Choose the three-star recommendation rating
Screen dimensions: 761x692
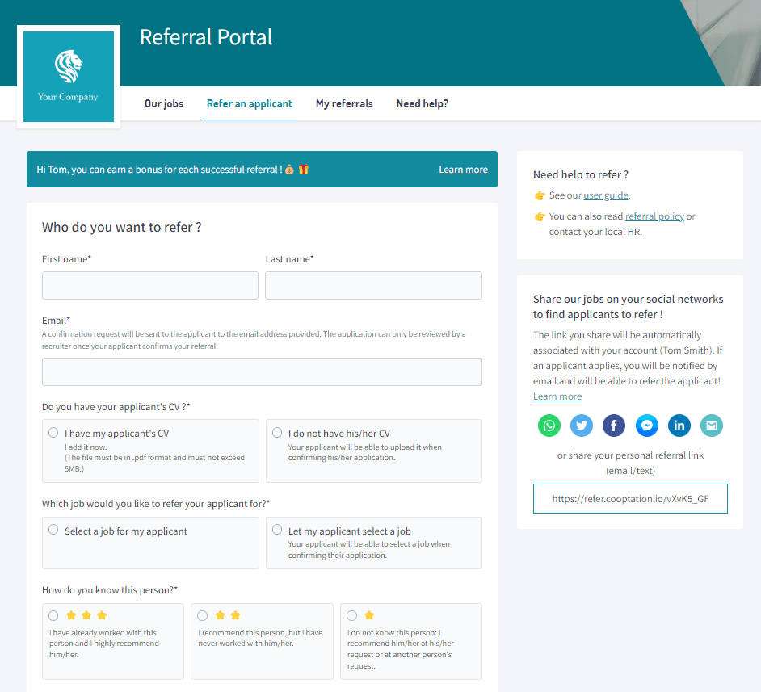pyautogui.click(x=53, y=615)
